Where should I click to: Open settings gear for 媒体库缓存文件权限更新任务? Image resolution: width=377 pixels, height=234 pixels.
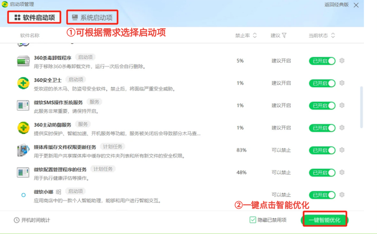342,150
